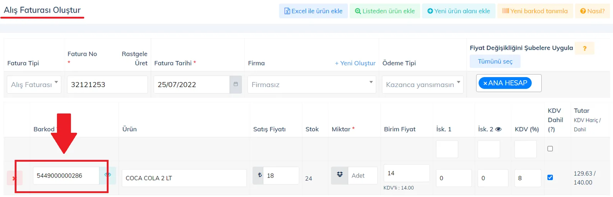Image resolution: width=613 pixels, height=197 pixels.
Task: Click the şubeler box containing ANA HESAP
Action: tap(509, 83)
